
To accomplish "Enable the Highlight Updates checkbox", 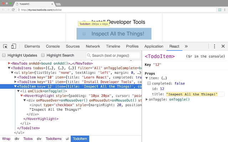I will coord(4,55).
